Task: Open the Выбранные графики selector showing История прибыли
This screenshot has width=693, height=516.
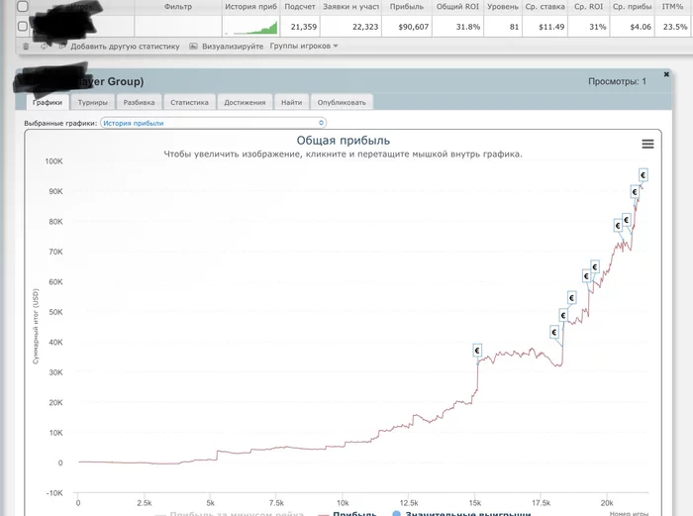Action: point(214,123)
